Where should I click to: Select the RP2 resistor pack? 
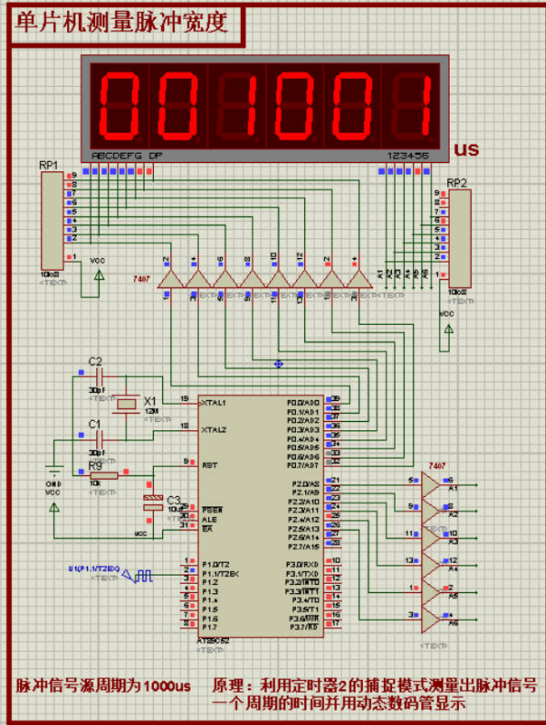click(x=460, y=238)
